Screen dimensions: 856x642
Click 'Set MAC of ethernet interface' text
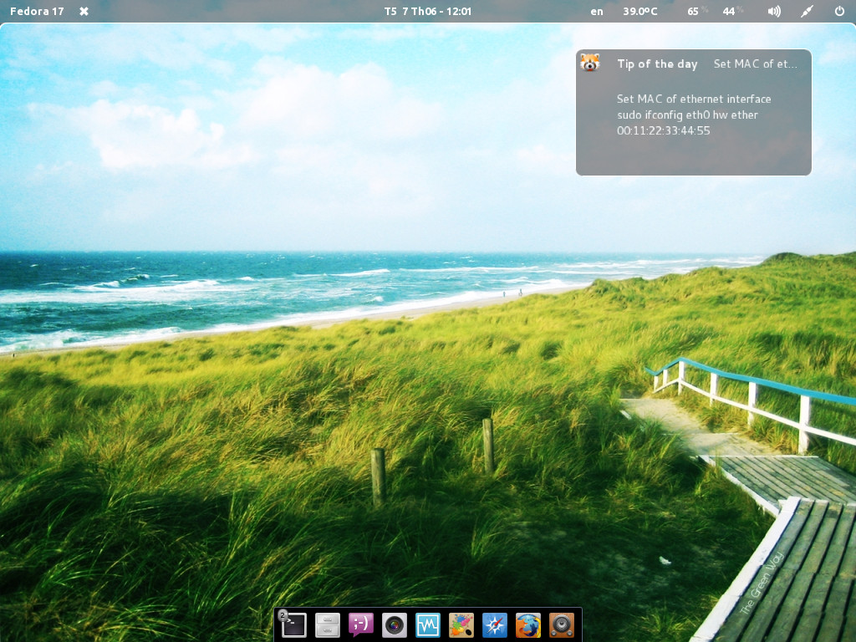[694, 99]
